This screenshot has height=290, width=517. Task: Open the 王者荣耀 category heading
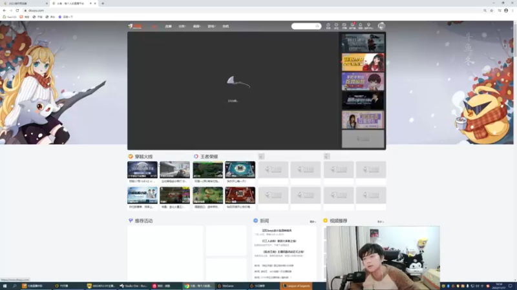(209, 157)
